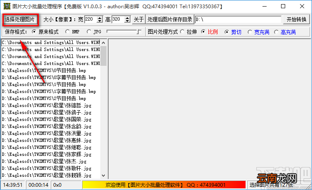Select BMP save format
This screenshot has height=190, width=312.
click(73, 32)
